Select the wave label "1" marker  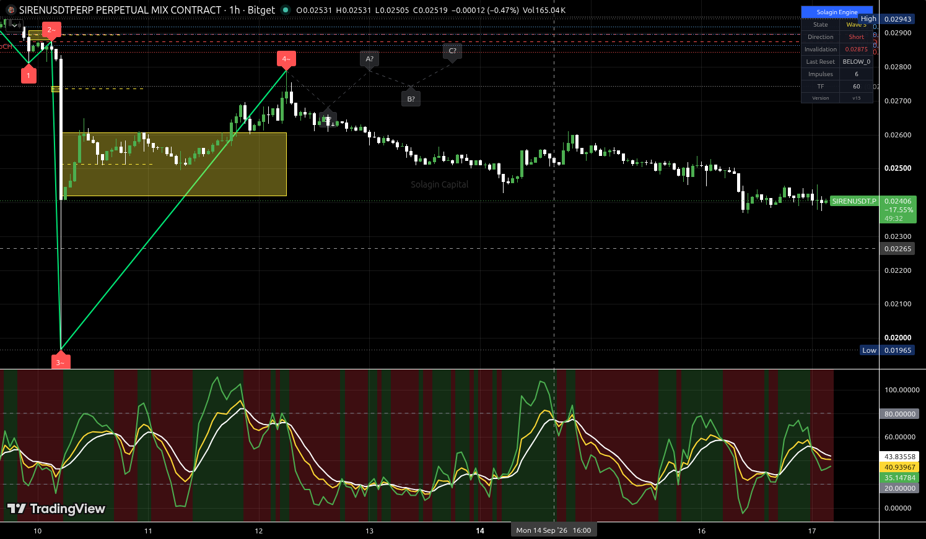click(28, 75)
